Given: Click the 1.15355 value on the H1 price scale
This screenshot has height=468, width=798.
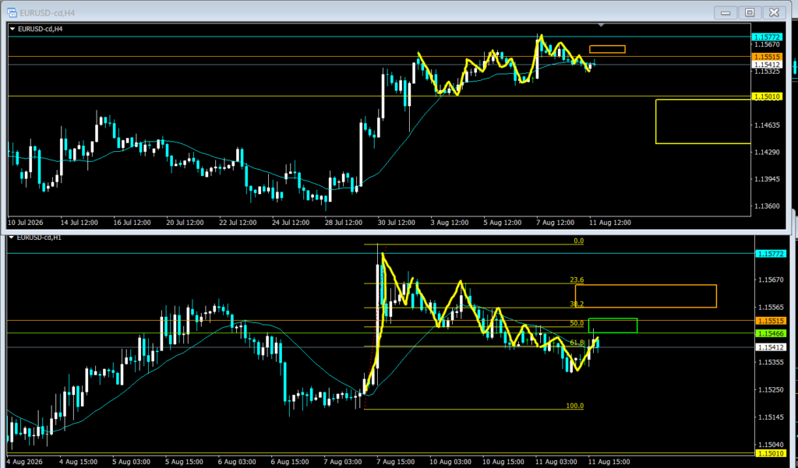Looking at the screenshot, I should (771, 362).
